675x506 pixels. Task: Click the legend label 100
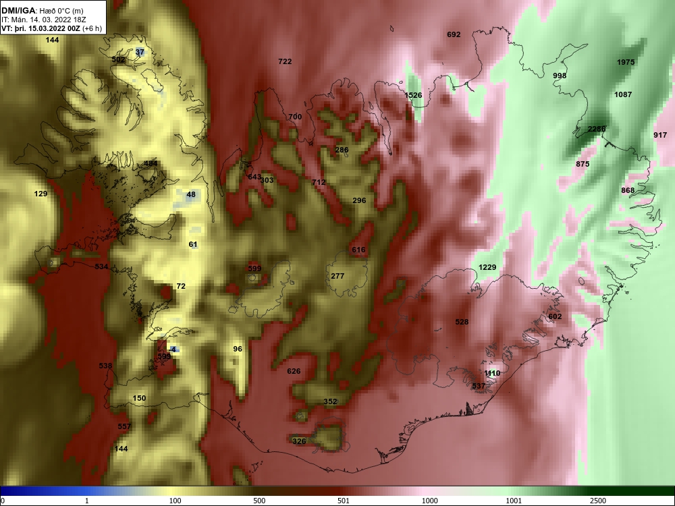point(175,501)
